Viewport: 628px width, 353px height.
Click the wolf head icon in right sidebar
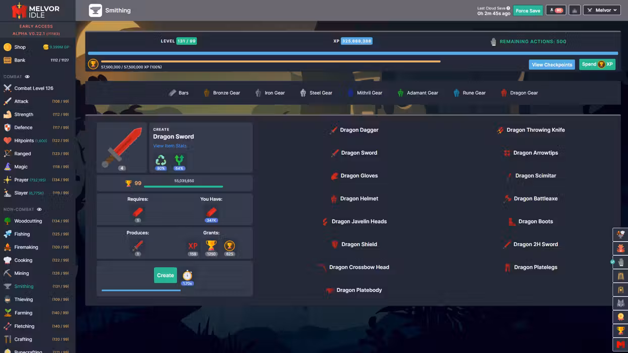[x=620, y=303]
